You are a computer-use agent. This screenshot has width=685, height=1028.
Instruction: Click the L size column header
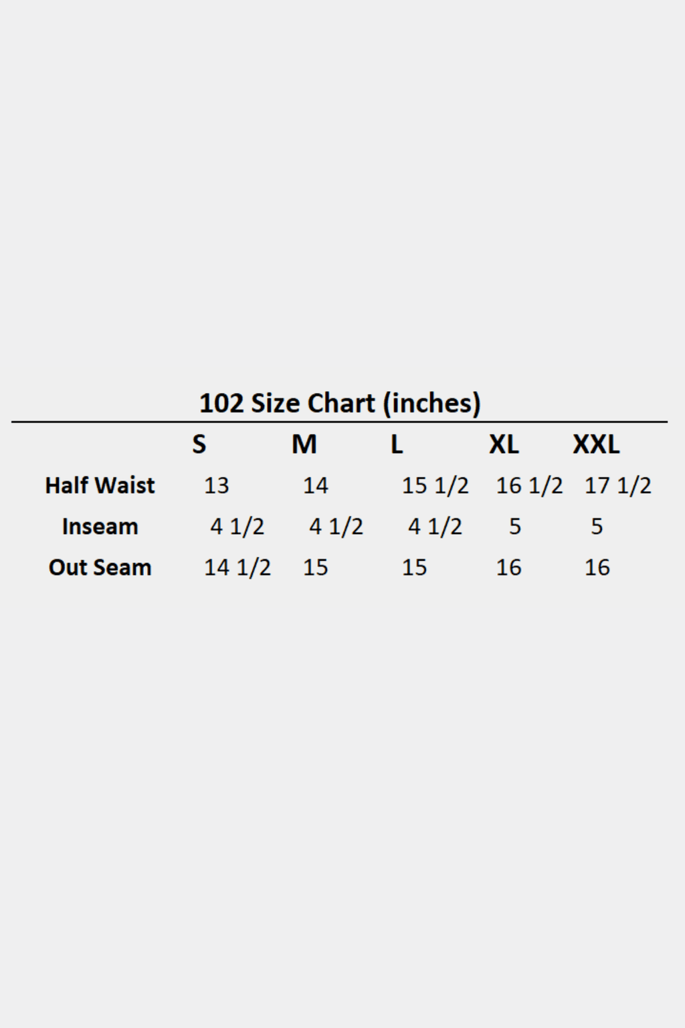[397, 444]
